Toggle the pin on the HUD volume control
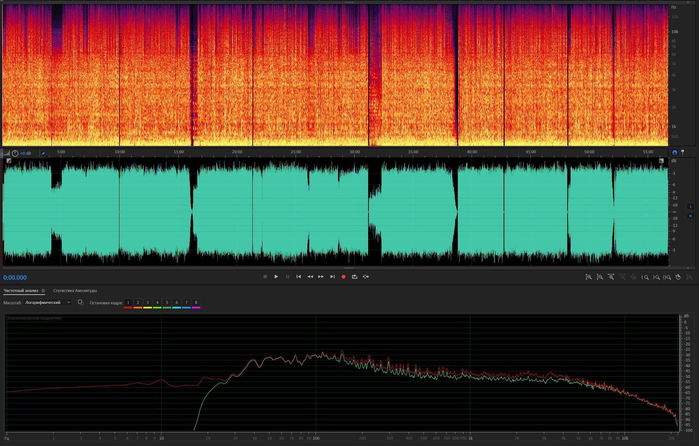699x446 pixels. [43, 153]
